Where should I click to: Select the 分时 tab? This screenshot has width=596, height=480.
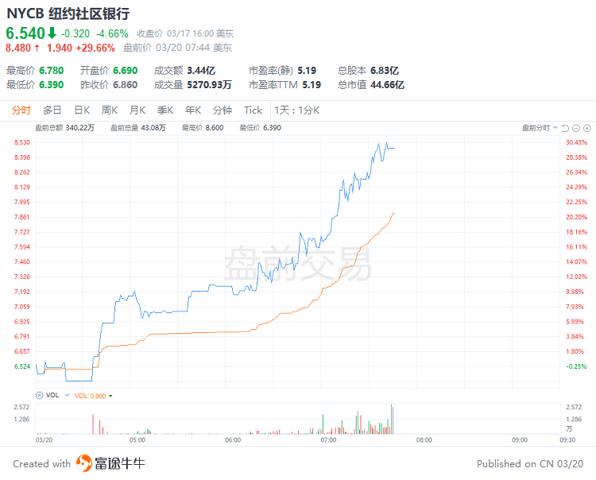tap(21, 110)
